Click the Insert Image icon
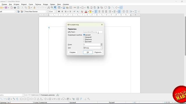186x104 pixels. [x=64, y=8]
